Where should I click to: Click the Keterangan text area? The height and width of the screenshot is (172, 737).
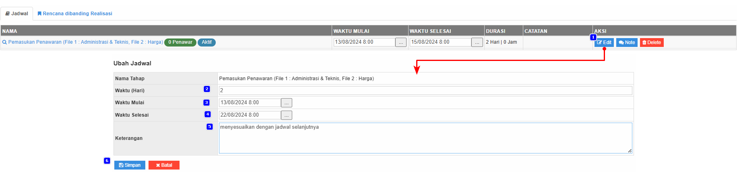(x=425, y=138)
